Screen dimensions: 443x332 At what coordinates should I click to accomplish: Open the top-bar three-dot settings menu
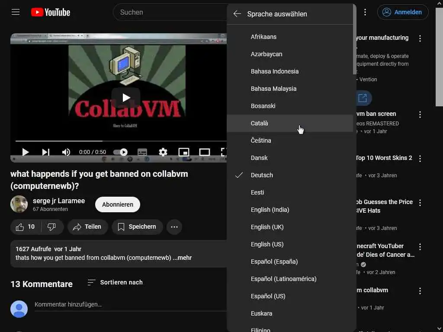coord(365,12)
